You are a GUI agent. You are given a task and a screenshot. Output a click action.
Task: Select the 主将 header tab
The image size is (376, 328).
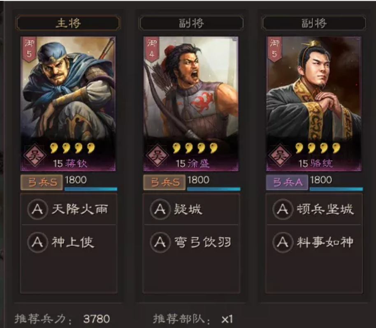click(68, 23)
